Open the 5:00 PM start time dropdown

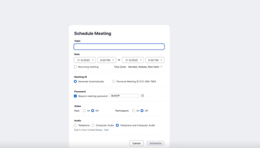[107, 60]
